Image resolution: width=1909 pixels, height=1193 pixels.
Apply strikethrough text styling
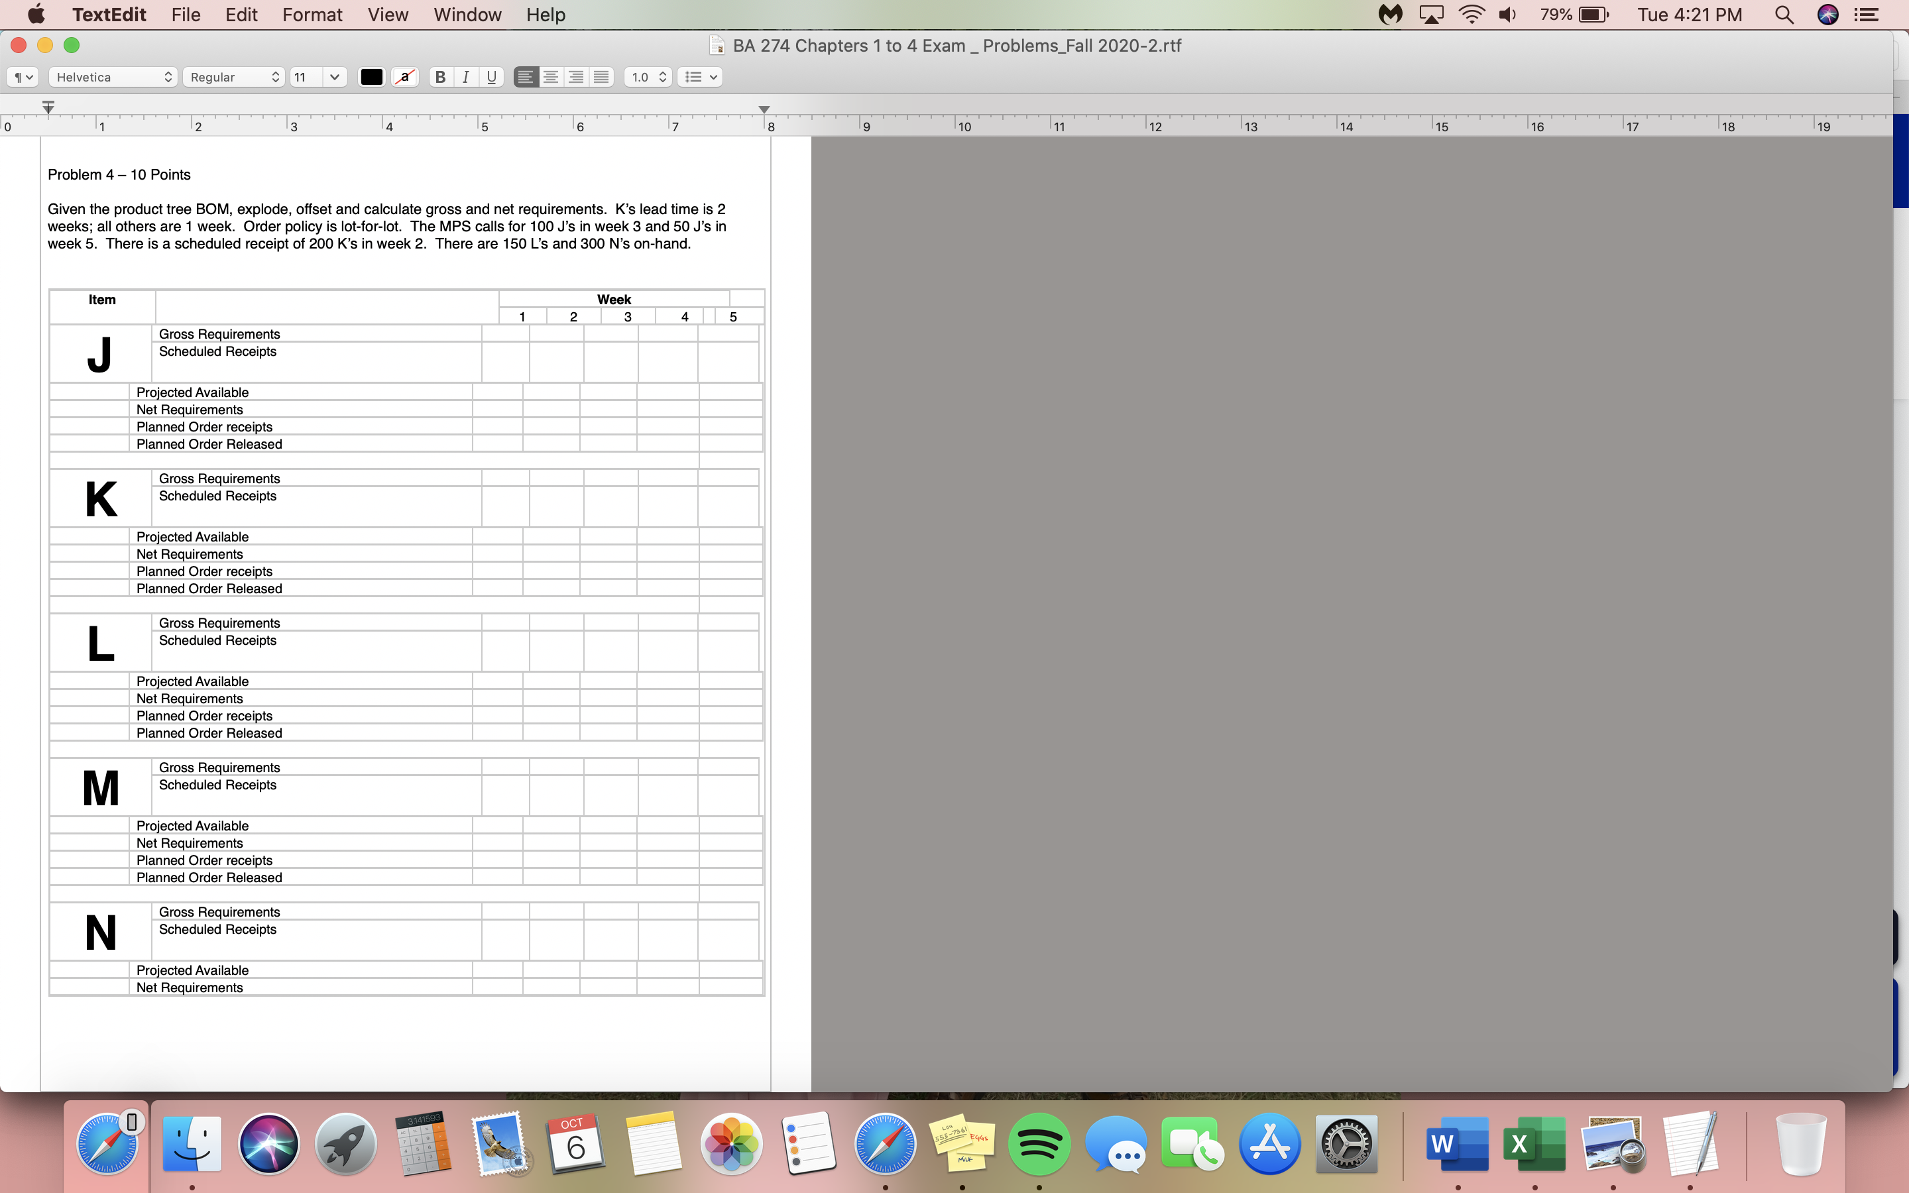406,76
